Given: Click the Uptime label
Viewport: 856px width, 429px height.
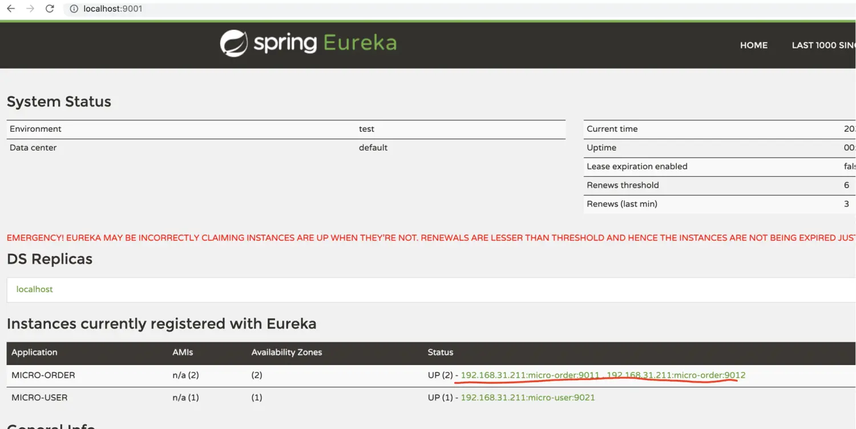Looking at the screenshot, I should (x=601, y=148).
